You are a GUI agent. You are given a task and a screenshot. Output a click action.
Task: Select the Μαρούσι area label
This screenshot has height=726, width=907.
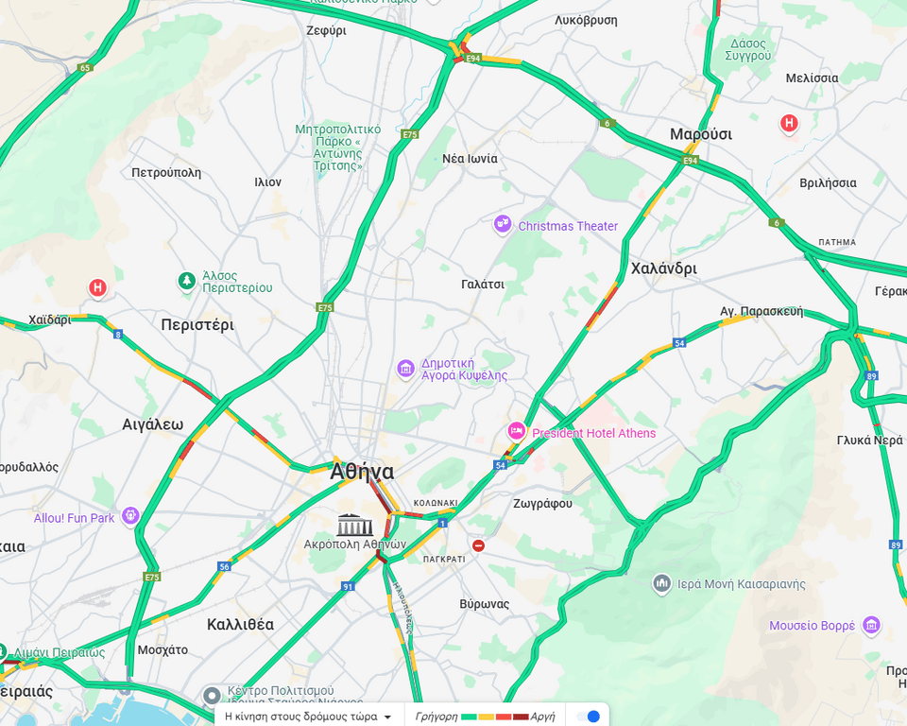coord(700,134)
